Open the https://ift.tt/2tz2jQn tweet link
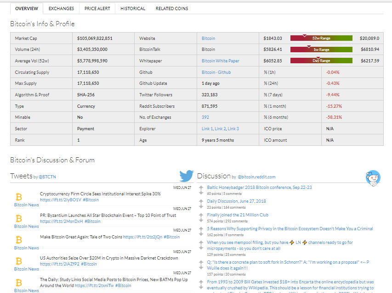Screen dimensions: 392x293 tap(143, 237)
